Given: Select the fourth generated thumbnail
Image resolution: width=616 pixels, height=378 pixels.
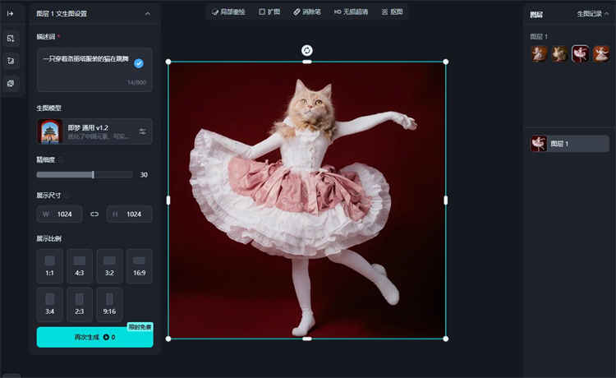Looking at the screenshot, I should (601, 54).
